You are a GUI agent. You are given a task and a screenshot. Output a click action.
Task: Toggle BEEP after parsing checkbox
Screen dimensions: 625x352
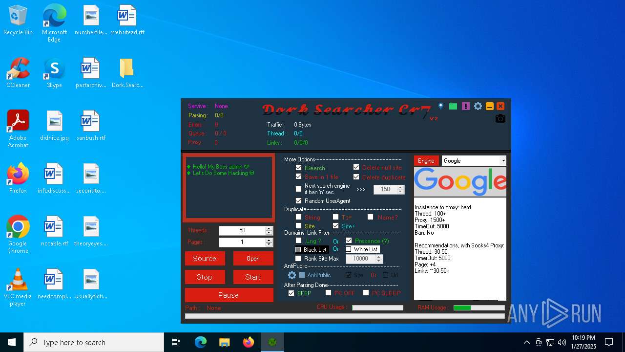tap(292, 293)
